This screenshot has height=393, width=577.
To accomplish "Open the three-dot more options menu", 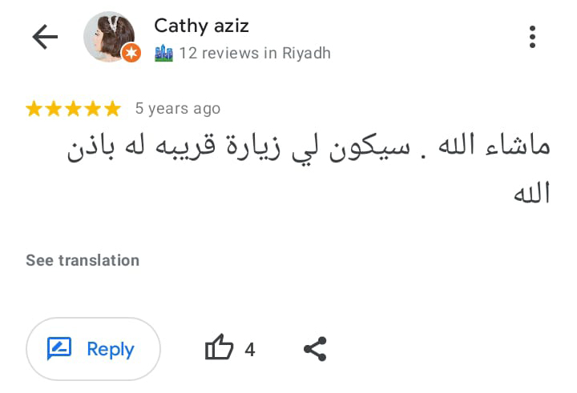I will [532, 37].
